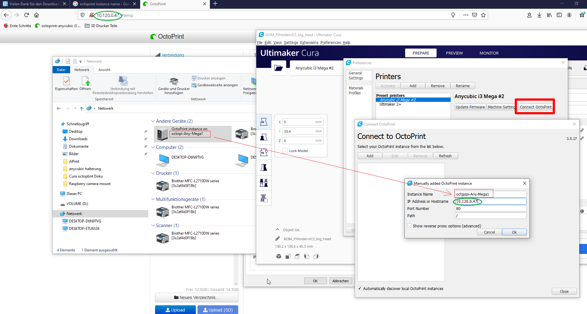Click the Connect OctoPrint button
Viewport: 587px width, 314px height.
[x=535, y=107]
